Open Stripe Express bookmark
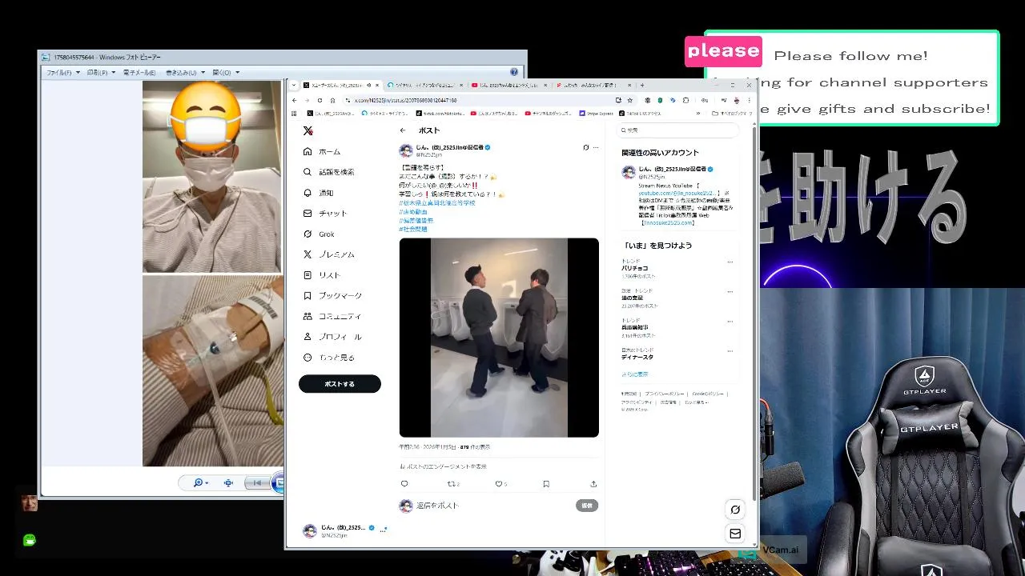 [x=596, y=114]
